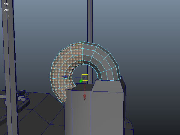The image size is (180, 135).
Task: Click the blue arrow handle pointing left
Action: 64,77
